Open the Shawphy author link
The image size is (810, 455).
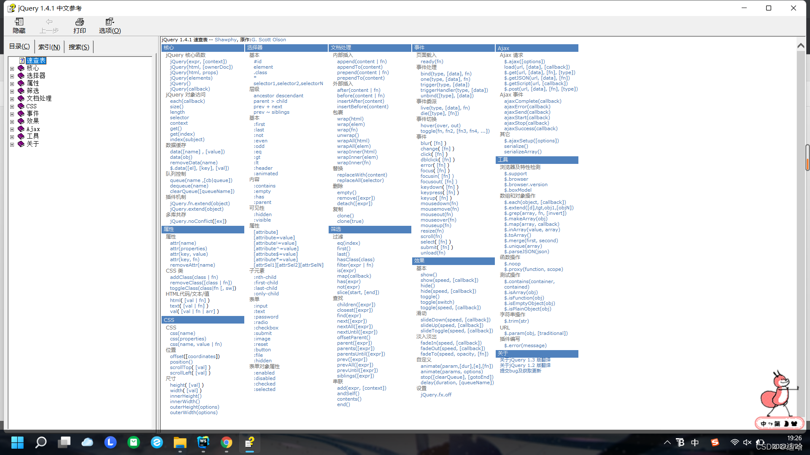click(226, 40)
